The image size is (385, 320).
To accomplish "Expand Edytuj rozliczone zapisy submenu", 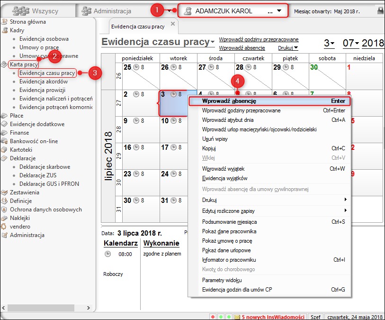I will click(269, 211).
